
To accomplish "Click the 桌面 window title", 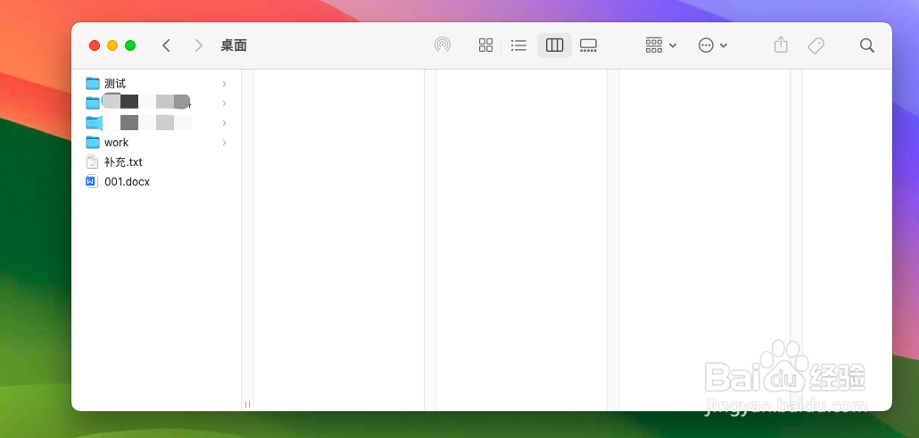I will [x=233, y=45].
